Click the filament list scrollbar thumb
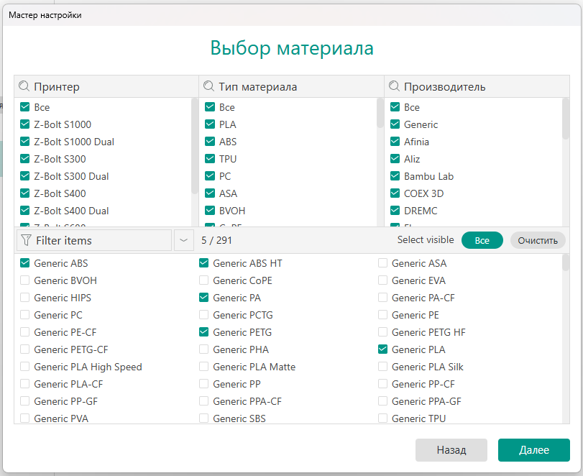 [566, 262]
